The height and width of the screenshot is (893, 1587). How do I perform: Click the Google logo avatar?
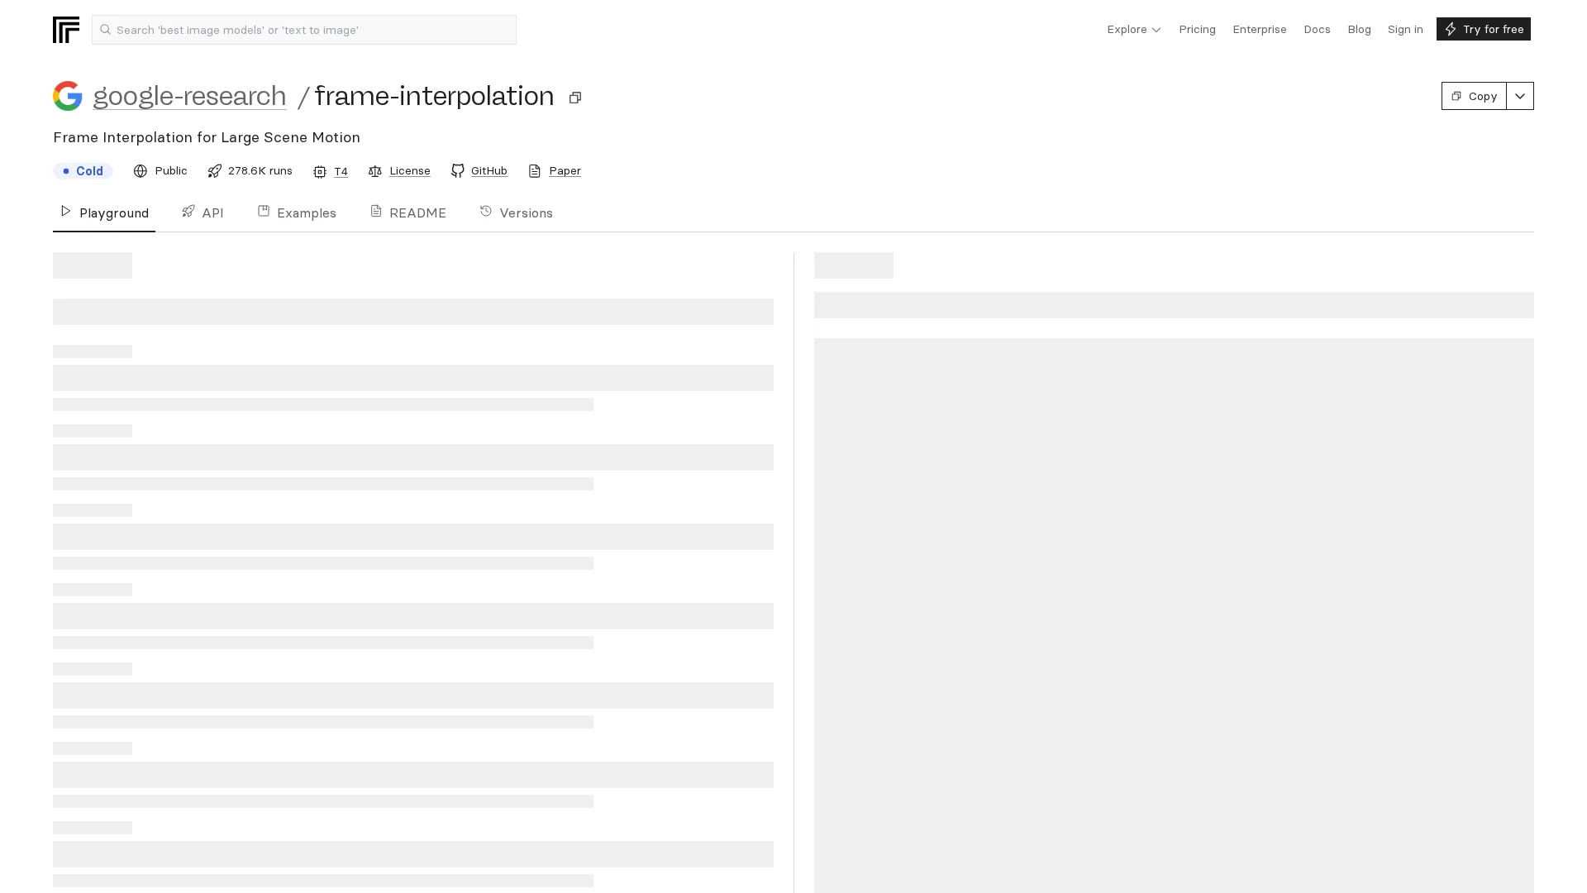pyautogui.click(x=68, y=96)
